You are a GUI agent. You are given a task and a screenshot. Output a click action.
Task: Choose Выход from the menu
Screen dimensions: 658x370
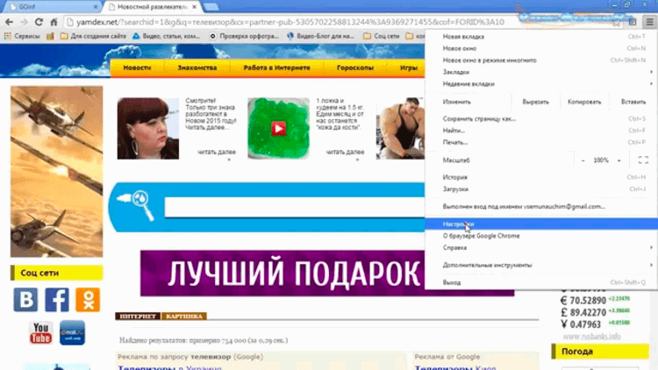tap(541, 282)
